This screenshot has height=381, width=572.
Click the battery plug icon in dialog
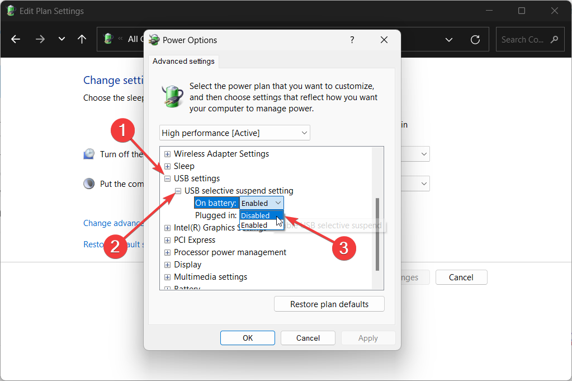(173, 96)
